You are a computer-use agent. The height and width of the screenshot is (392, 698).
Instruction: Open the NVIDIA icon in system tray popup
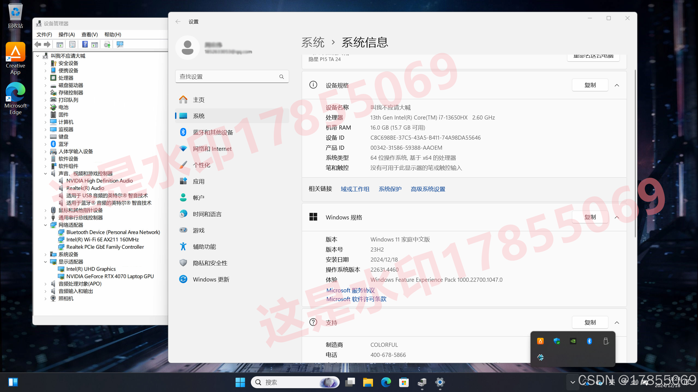(573, 341)
